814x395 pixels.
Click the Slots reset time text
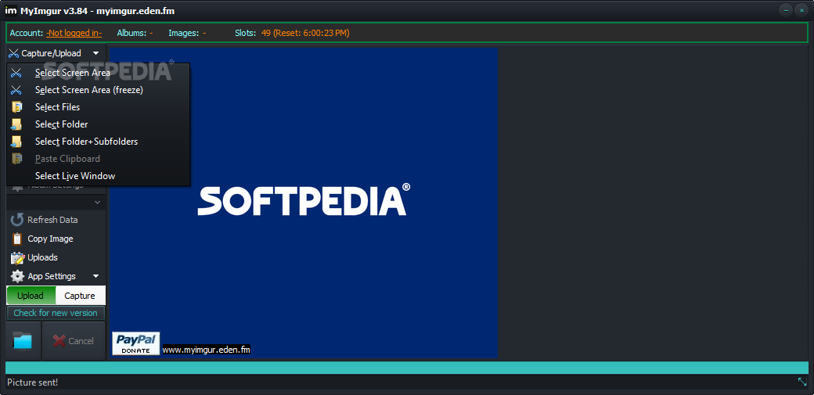pyautogui.click(x=305, y=33)
